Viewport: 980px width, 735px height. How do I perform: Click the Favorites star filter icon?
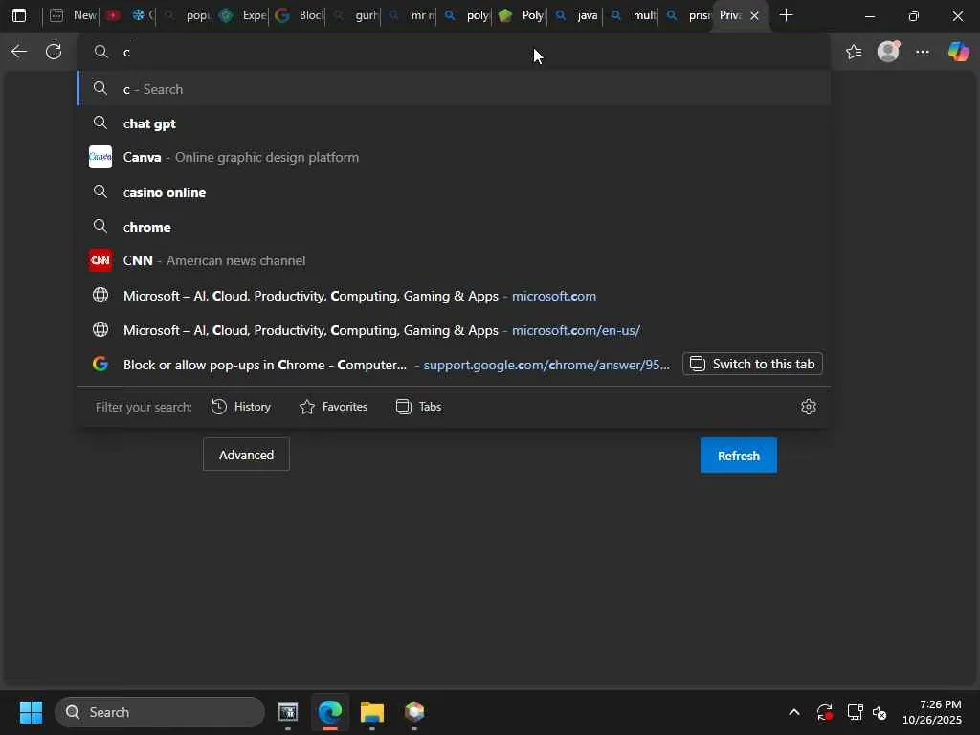[x=307, y=407]
